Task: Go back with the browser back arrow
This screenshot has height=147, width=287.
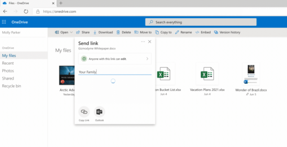Action: 5,12
